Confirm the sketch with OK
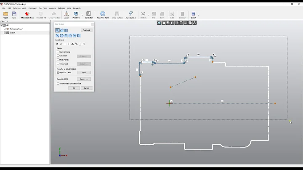 [x=74, y=88]
